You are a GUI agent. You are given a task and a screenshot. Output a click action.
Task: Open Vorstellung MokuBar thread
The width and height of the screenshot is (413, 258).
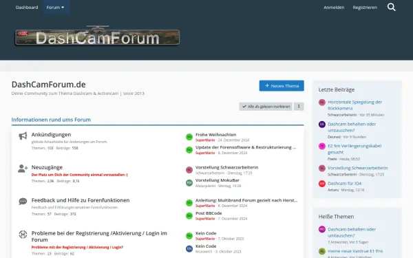click(218, 180)
